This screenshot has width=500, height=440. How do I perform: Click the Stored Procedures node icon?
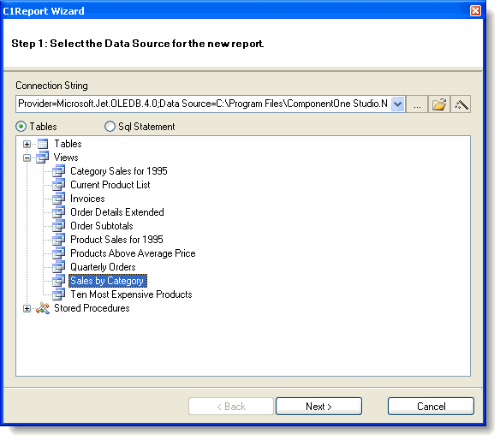(x=43, y=308)
